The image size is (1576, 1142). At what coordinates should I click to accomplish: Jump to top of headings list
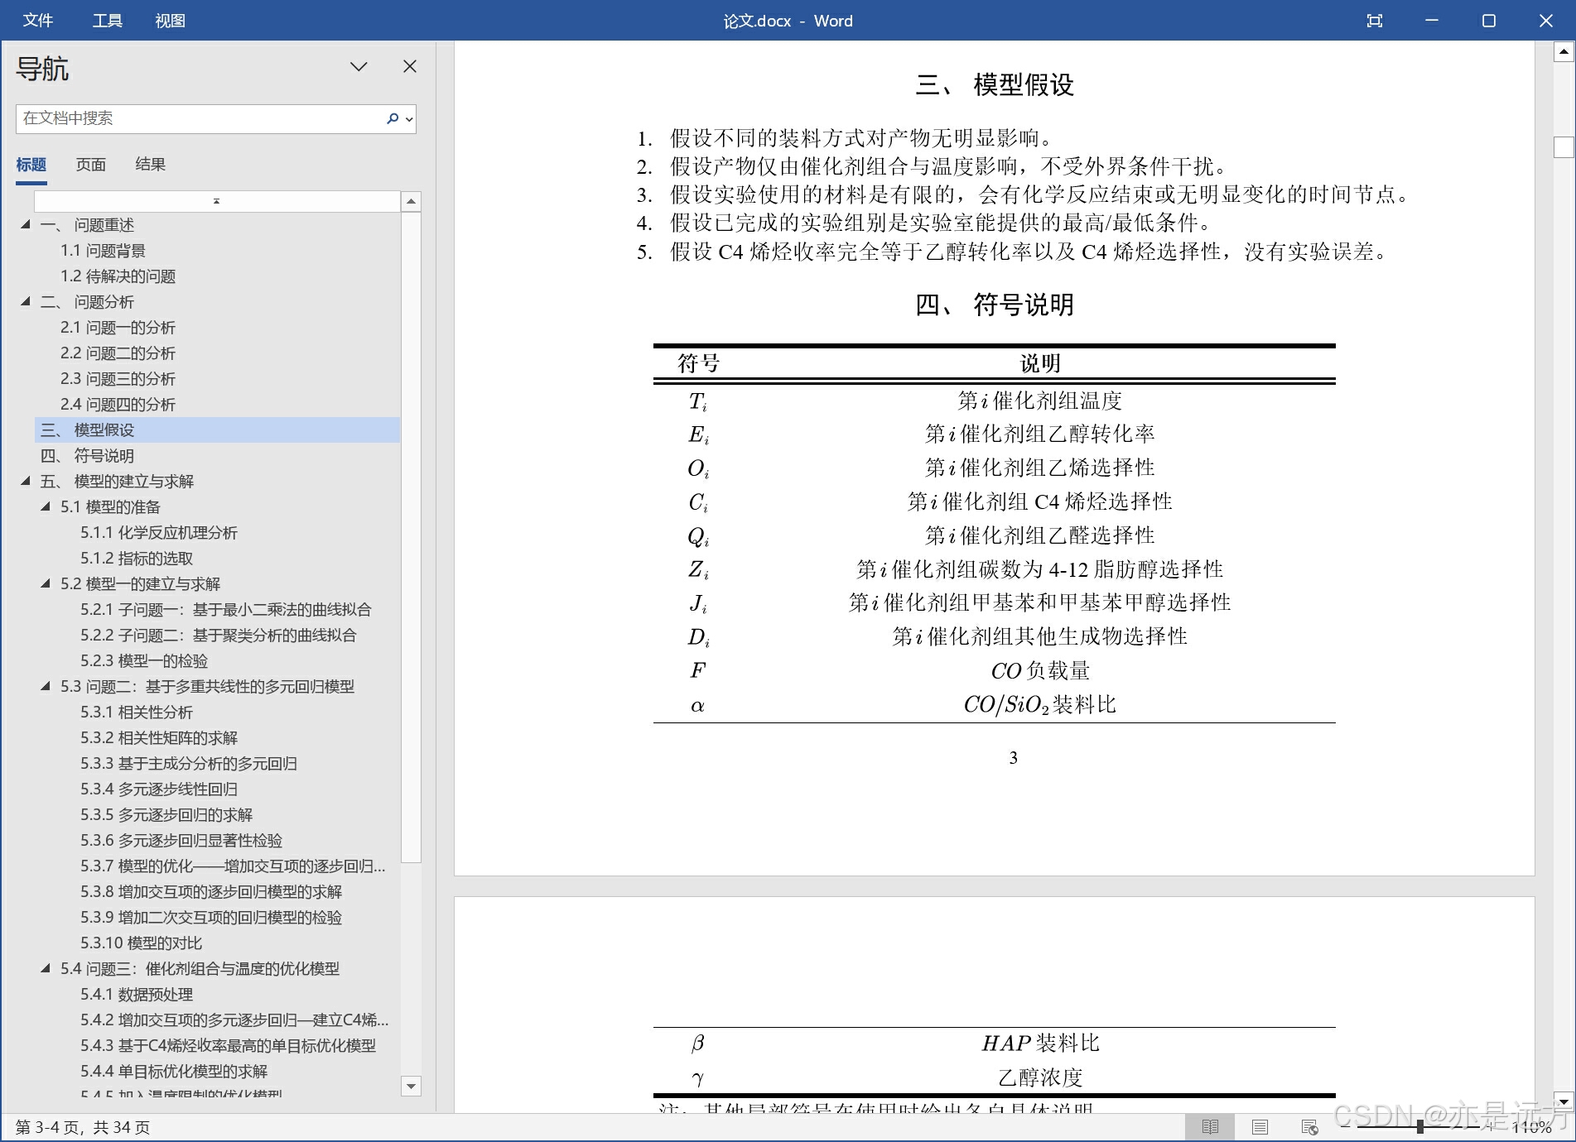coord(217,201)
